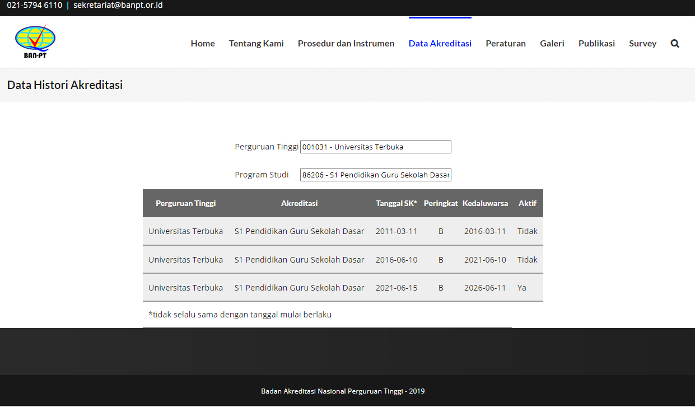Screen dimensions: 695x407
Task: Open Prosedur dan Instrumen menu
Action: click(x=346, y=43)
